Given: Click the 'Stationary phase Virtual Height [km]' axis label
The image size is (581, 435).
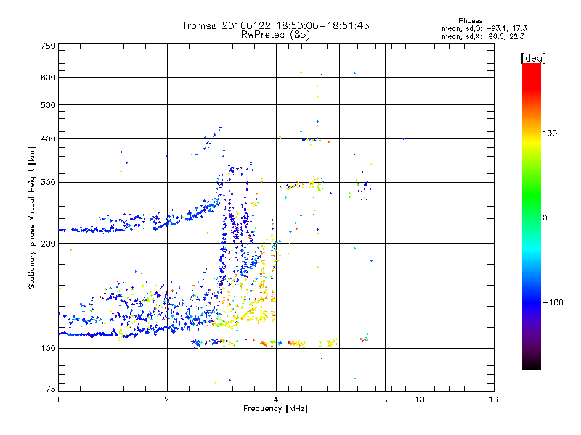Looking at the screenshot, I should point(31,218).
